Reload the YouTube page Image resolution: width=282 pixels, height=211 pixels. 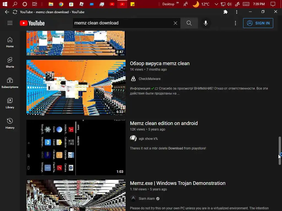[x=15, y=12]
